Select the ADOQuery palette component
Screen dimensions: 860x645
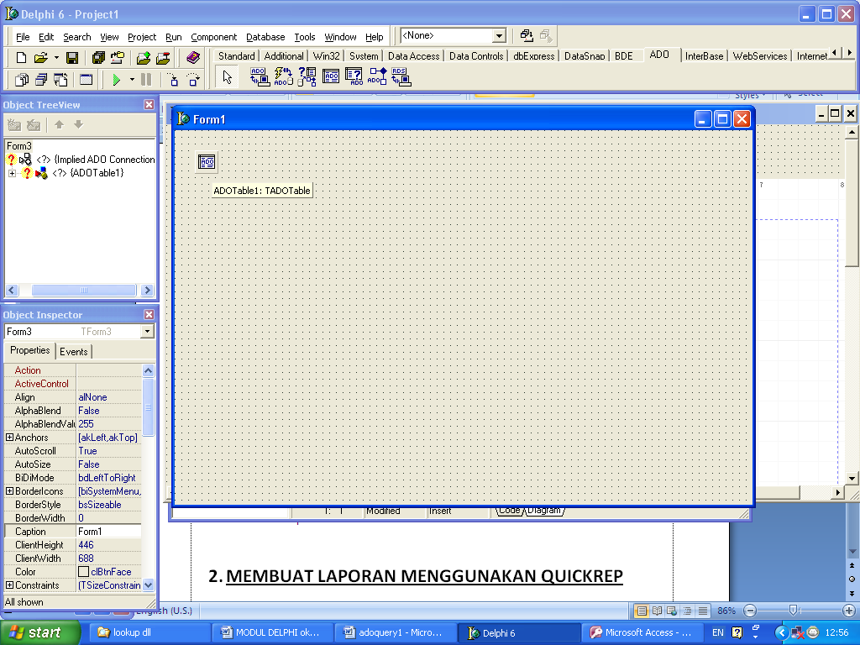(x=354, y=76)
